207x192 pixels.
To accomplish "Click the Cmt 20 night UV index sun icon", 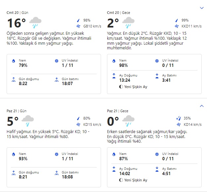I will click(x=157, y=61).
